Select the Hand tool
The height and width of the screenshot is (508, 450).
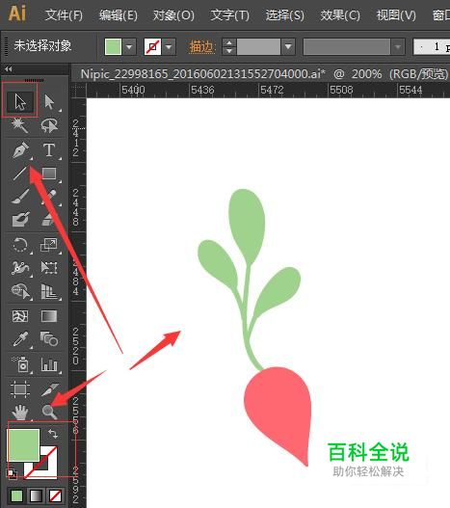point(20,413)
